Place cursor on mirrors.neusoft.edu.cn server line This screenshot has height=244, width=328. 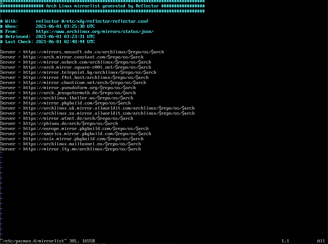click(82, 52)
